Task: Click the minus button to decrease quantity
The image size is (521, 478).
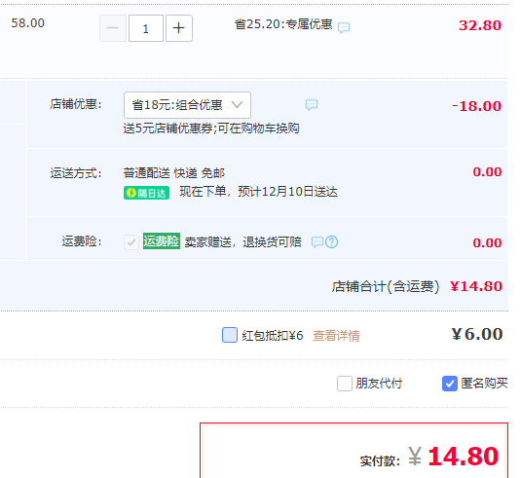Action: click(x=113, y=28)
